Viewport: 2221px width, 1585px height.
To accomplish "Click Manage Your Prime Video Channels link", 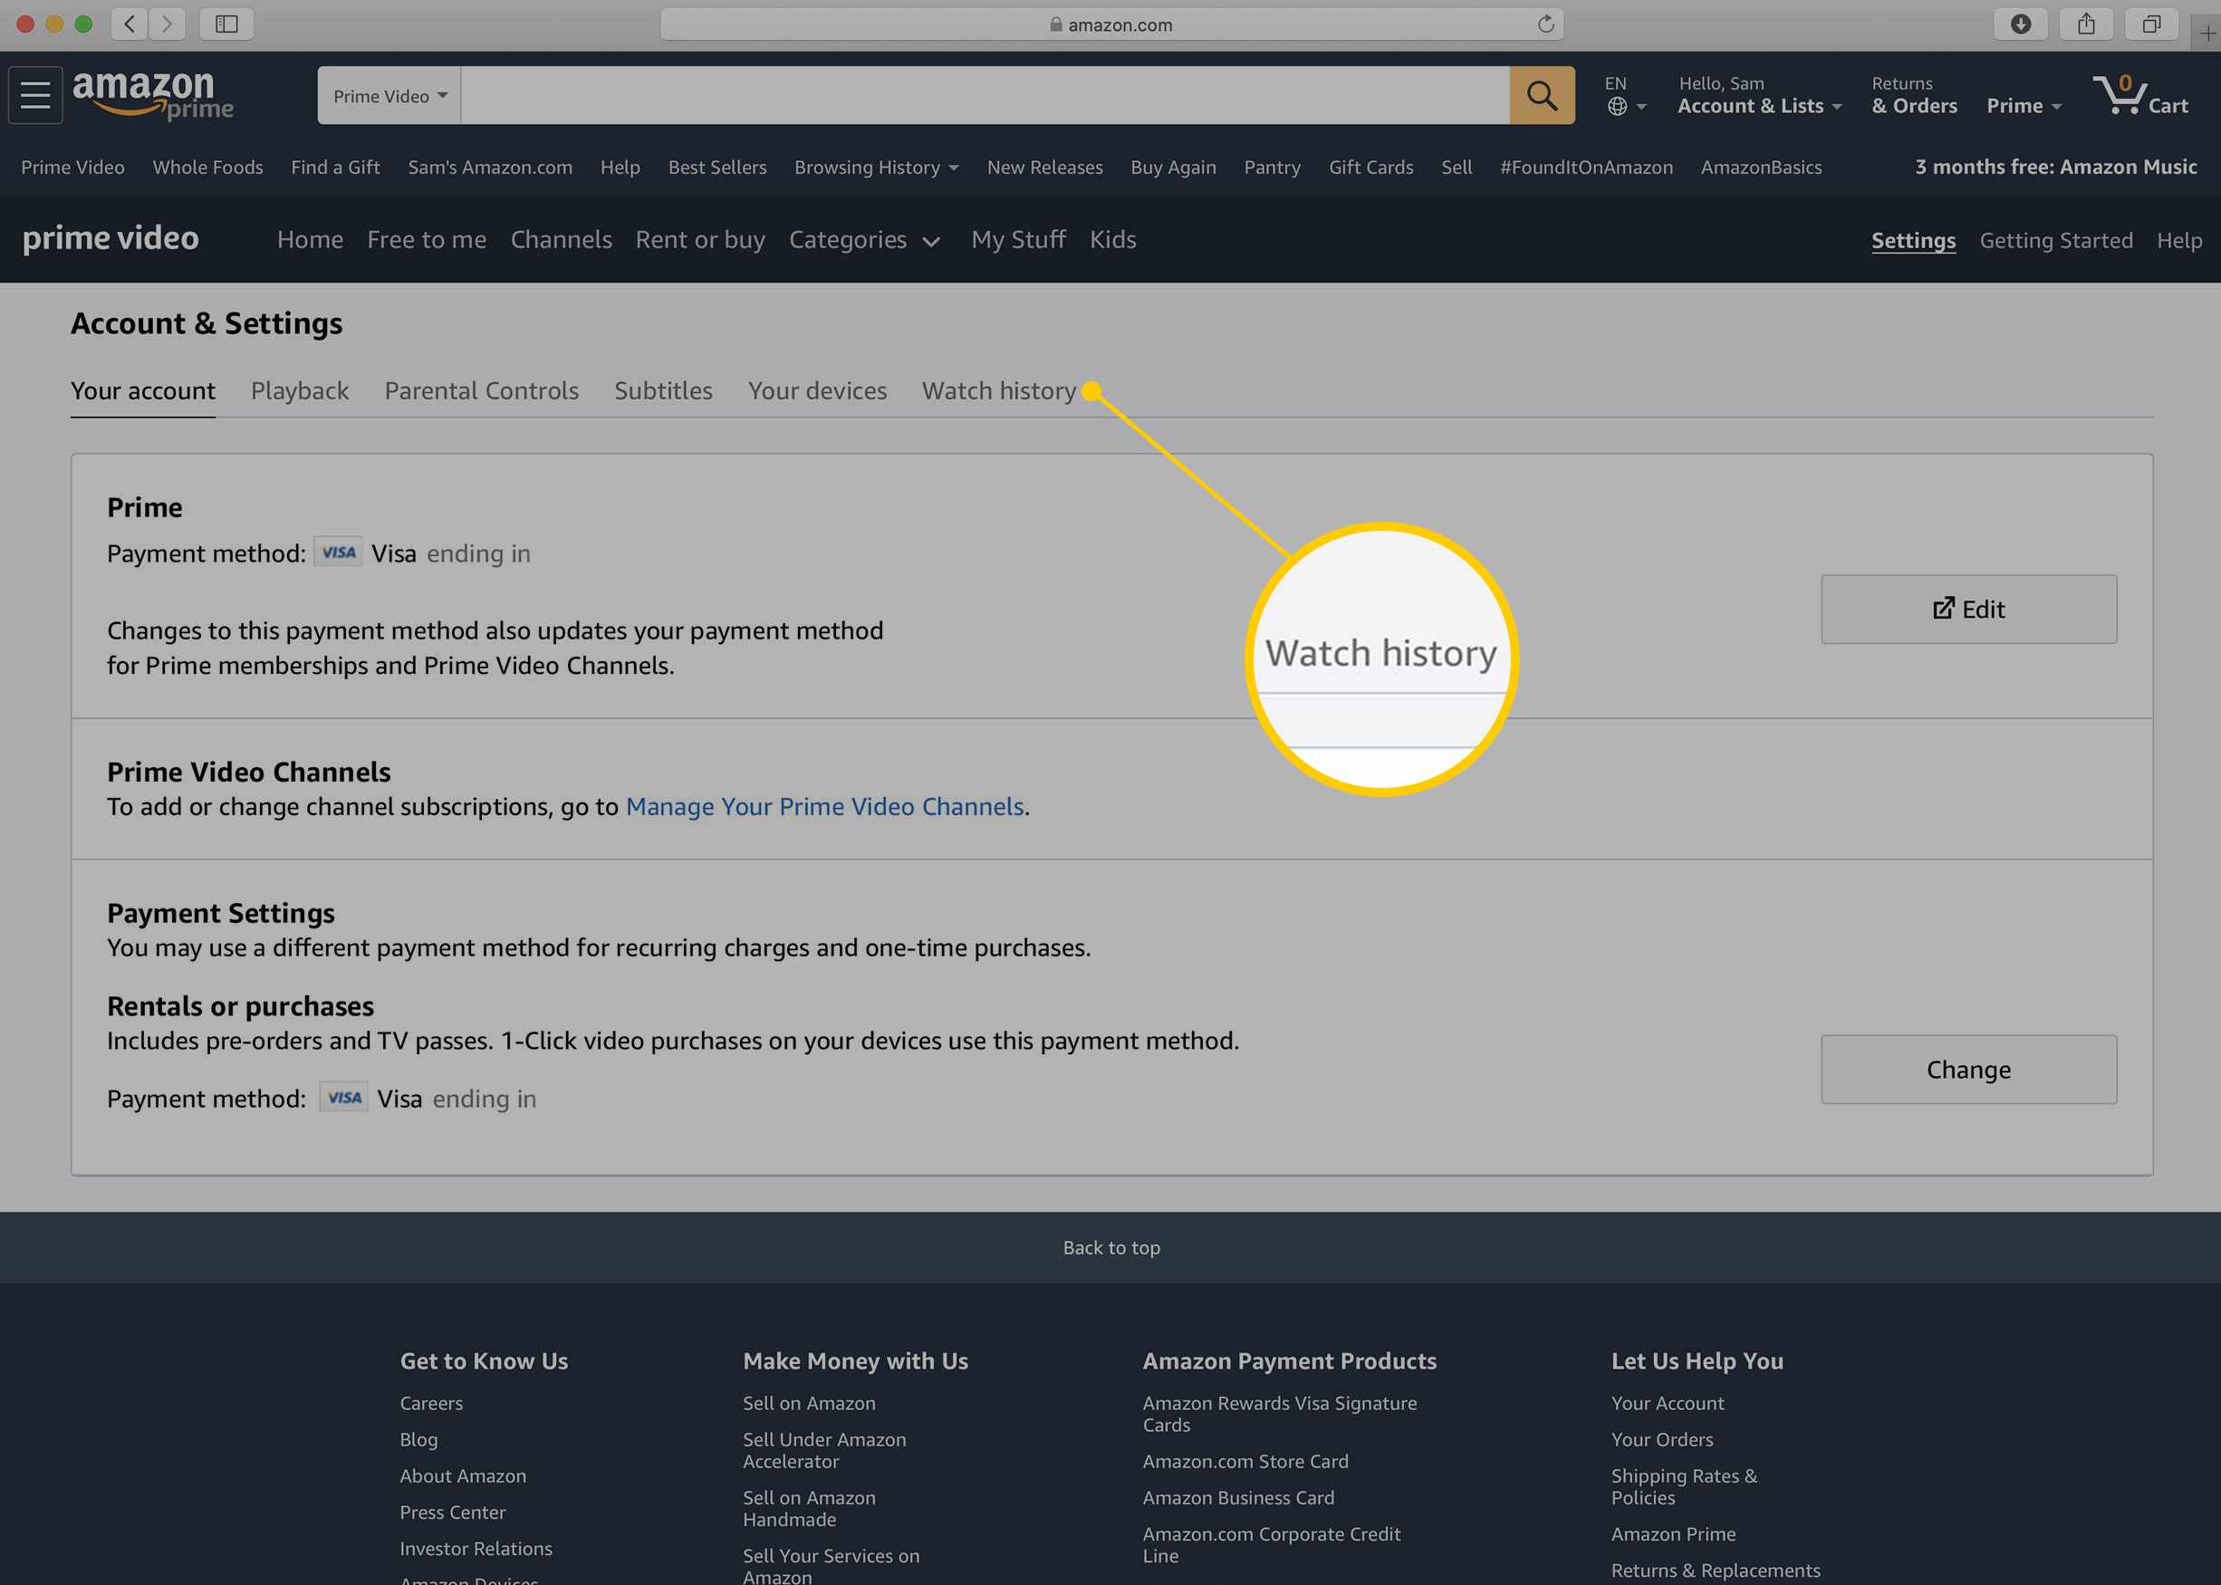I will coord(825,806).
